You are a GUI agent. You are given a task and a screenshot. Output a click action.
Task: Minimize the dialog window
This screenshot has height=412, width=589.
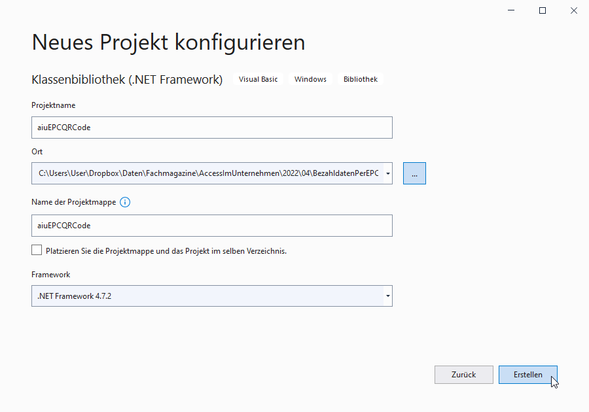tap(510, 10)
